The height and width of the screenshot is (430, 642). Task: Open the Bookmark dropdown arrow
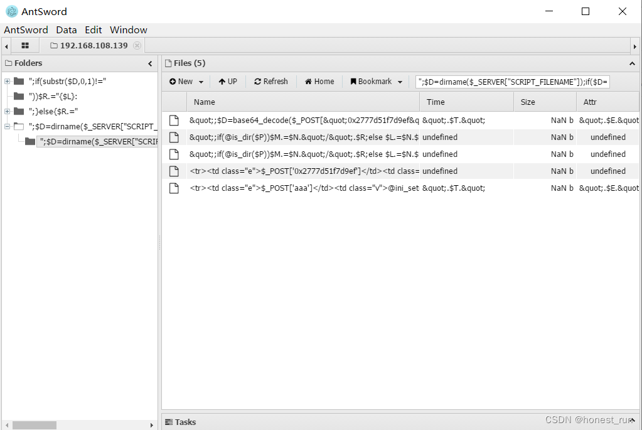[400, 82]
